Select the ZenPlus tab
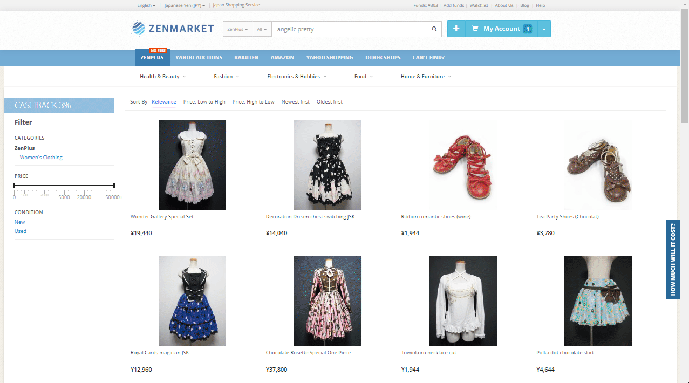The width and height of the screenshot is (689, 383). [x=152, y=58]
